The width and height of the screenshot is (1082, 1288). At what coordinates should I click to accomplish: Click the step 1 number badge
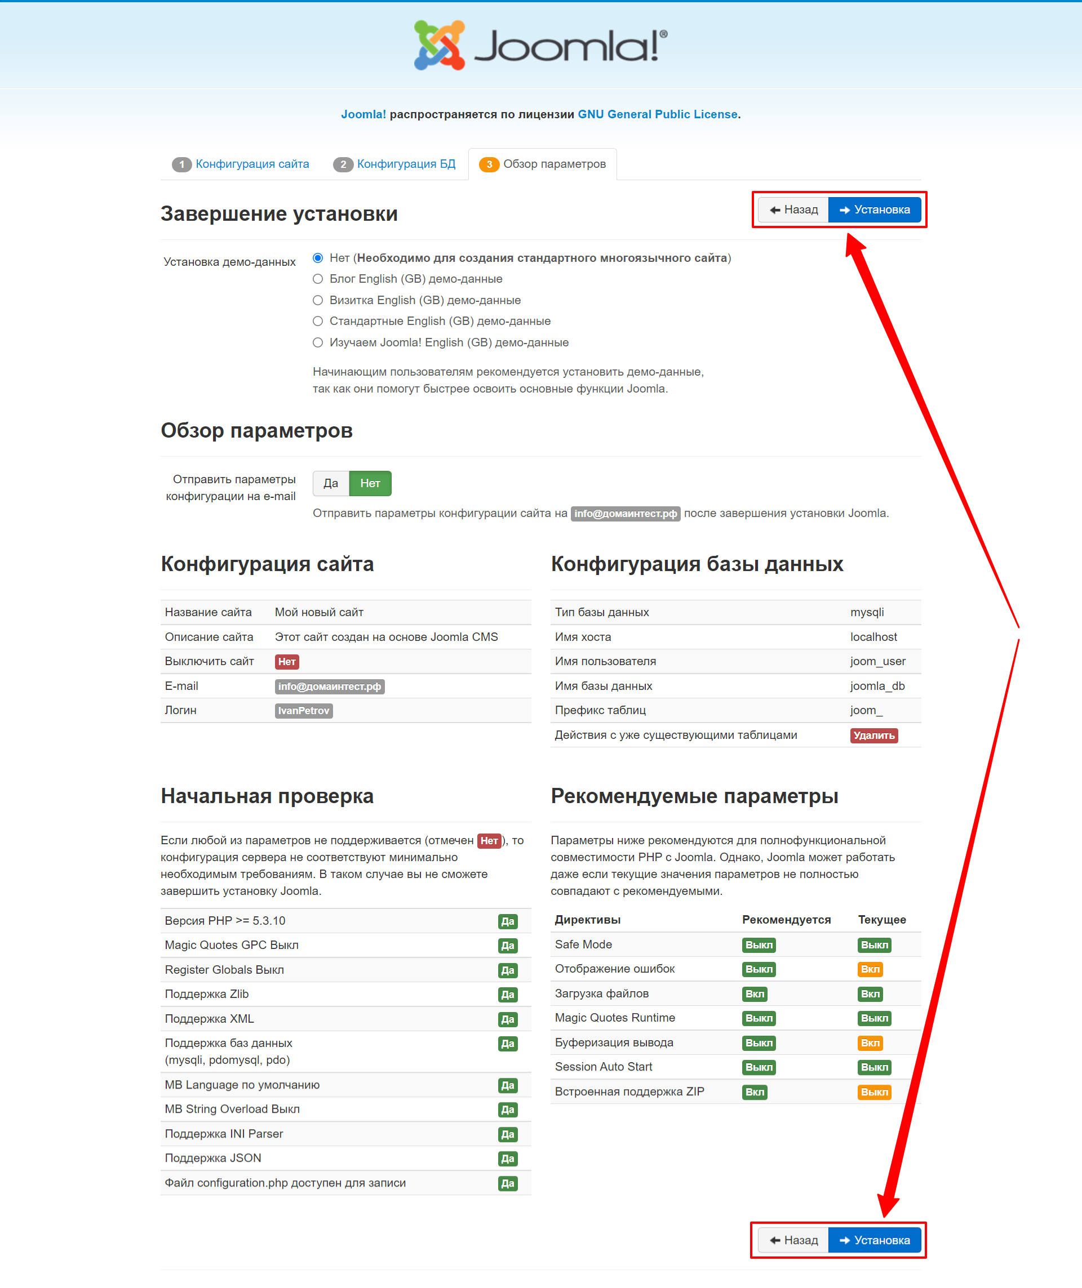click(x=181, y=164)
